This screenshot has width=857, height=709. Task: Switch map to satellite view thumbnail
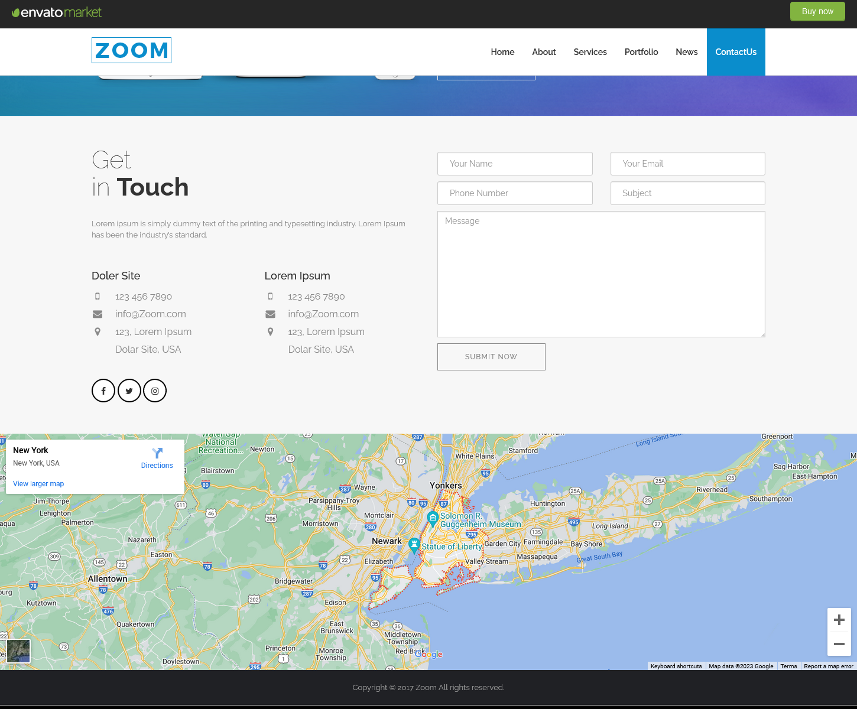(x=18, y=651)
